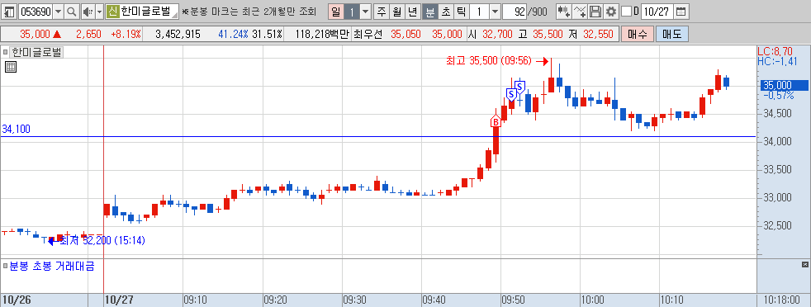The width and height of the screenshot is (811, 307).
Task: Open stock search with magnifier icon
Action: [x=71, y=11]
